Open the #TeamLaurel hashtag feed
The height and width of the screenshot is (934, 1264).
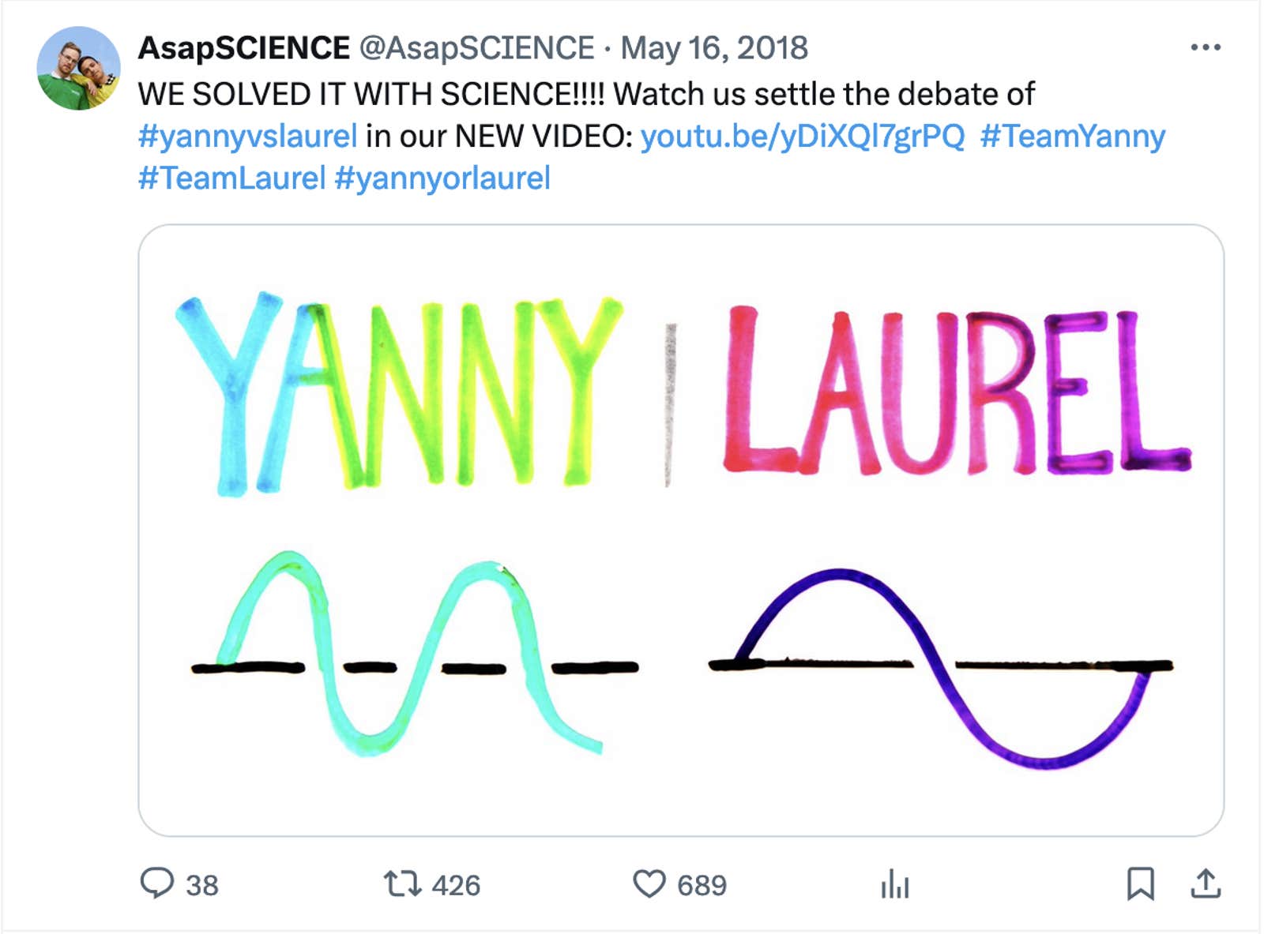pos(232,178)
